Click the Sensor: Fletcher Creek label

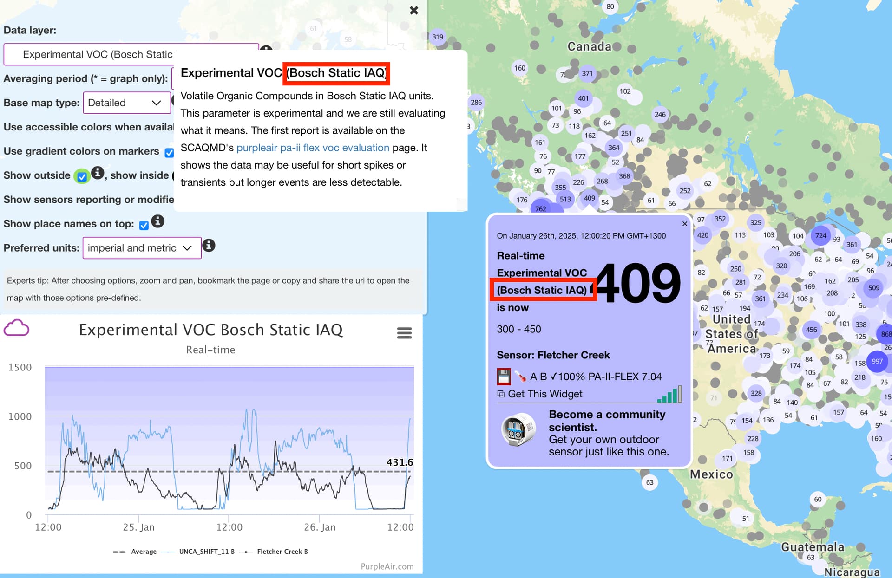553,355
